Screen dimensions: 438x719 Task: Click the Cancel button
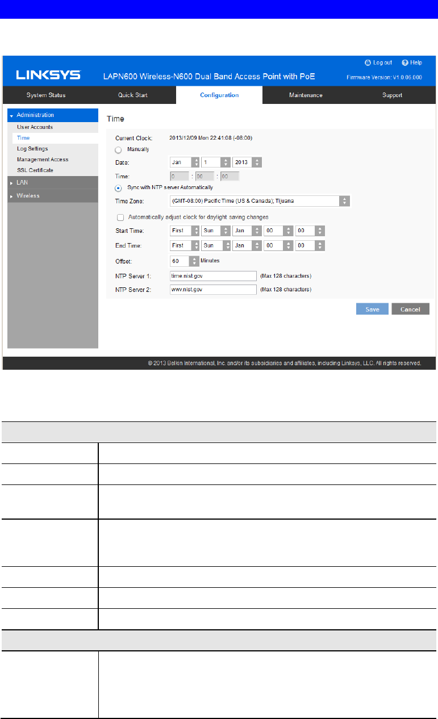pos(410,309)
